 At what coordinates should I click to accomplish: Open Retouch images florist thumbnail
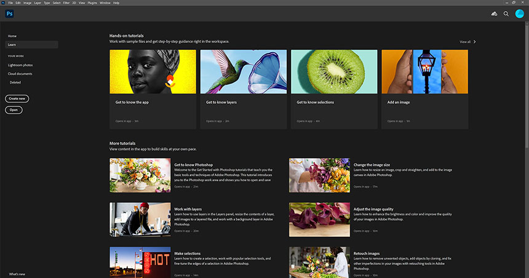pyautogui.click(x=319, y=262)
